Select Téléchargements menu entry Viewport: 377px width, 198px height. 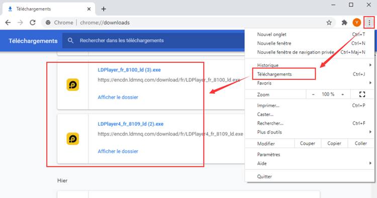point(310,74)
